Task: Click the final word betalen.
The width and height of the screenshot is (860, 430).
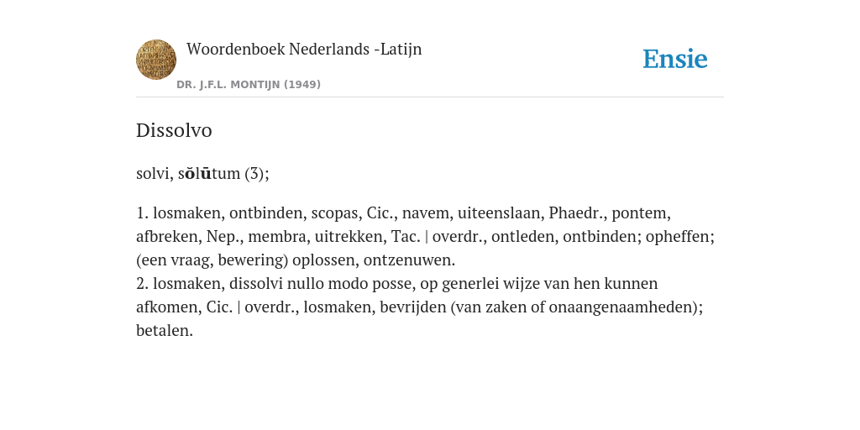Action: click(x=164, y=331)
